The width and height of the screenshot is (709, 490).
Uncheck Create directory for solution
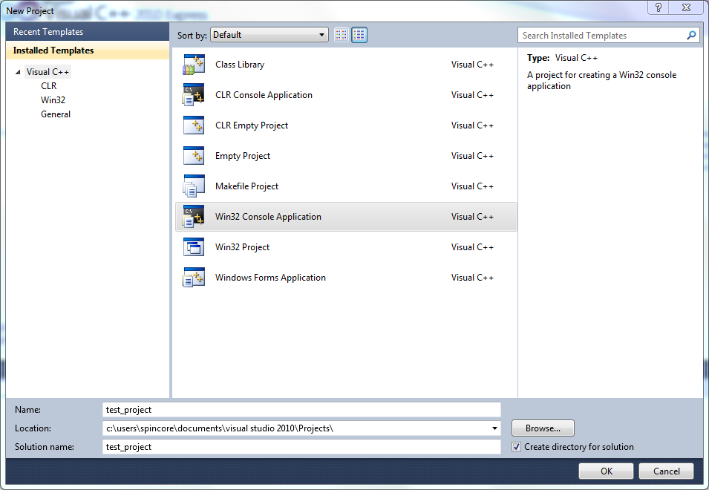coord(517,447)
